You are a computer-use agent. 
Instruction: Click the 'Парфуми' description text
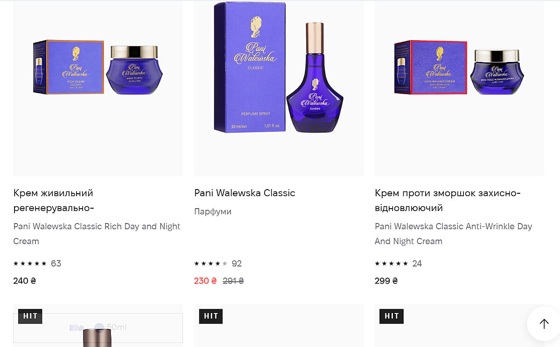coord(213,211)
